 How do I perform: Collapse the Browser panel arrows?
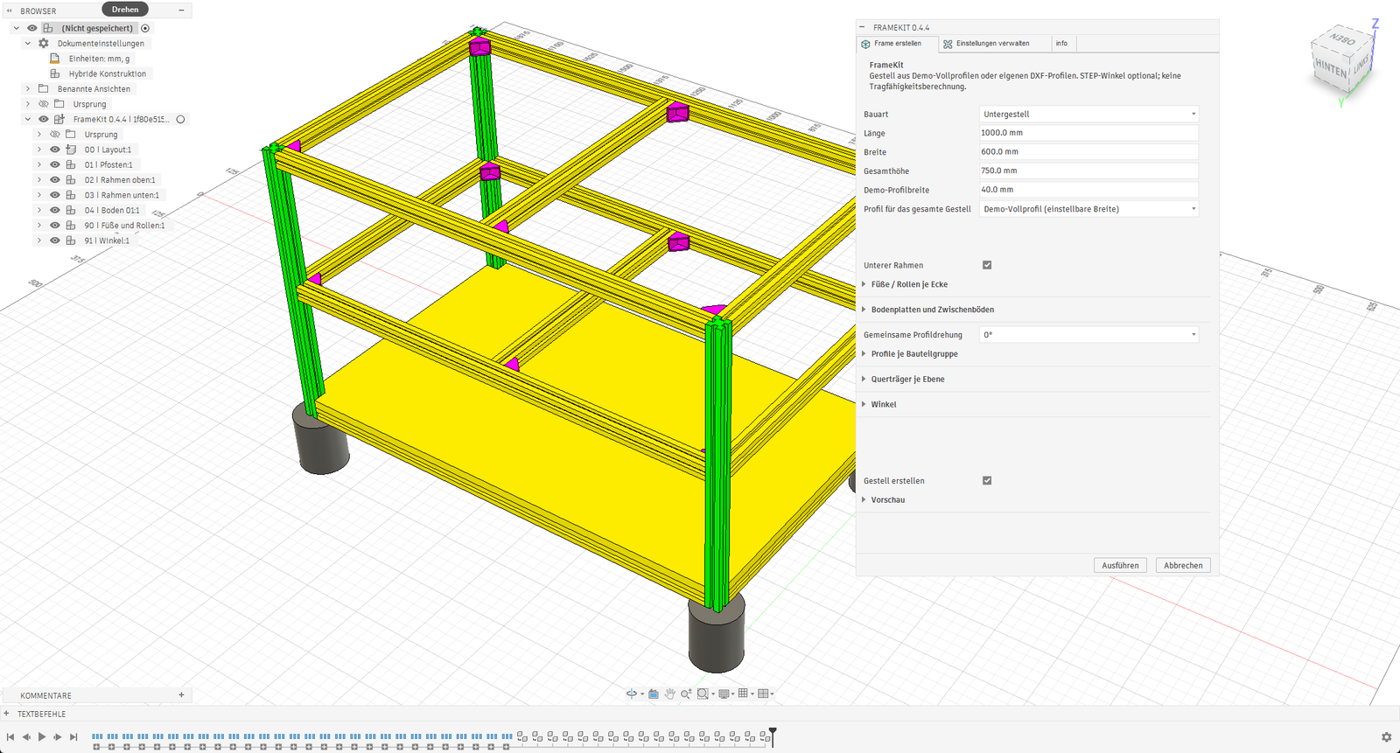point(10,10)
